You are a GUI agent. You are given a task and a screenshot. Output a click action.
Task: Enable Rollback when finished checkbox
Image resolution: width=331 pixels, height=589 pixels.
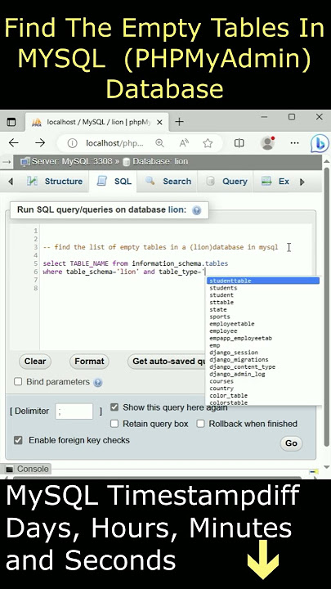point(201,424)
